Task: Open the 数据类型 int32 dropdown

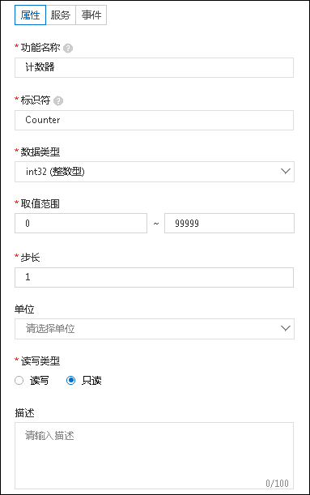Action: [155, 172]
